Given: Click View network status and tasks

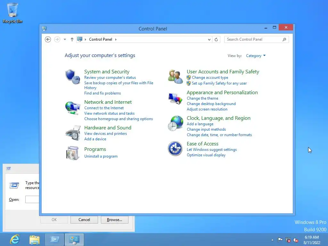Looking at the screenshot, I should 109,113.
